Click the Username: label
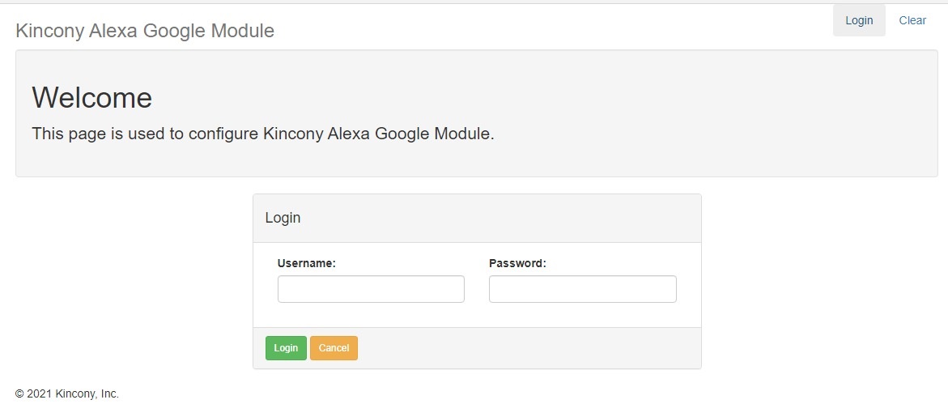Image resolution: width=948 pixels, height=404 pixels. 306,263
